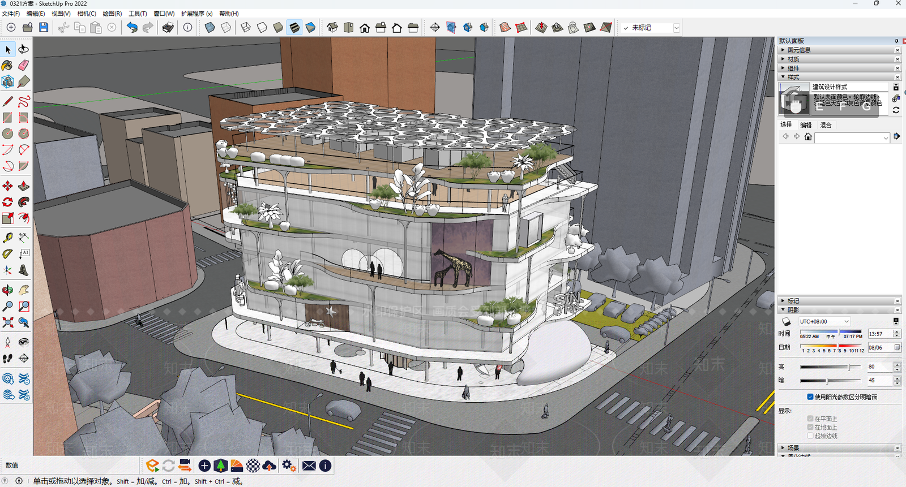
Task: Switch to Iso view with the house icon
Action: pos(332,27)
